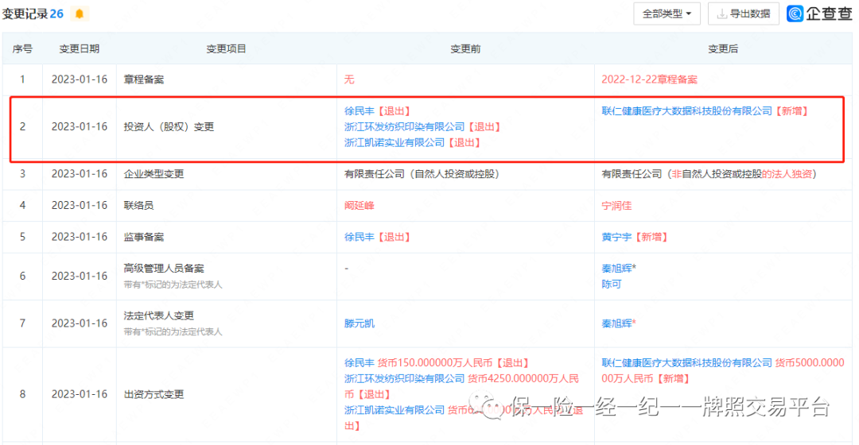
Task: Open 联仁健康医疗大数据科技股份有限公司 in 投资人（股权）变更 row
Action: (x=687, y=111)
